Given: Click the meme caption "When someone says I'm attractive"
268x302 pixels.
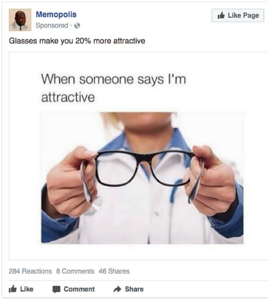Looking at the screenshot, I should (x=113, y=88).
